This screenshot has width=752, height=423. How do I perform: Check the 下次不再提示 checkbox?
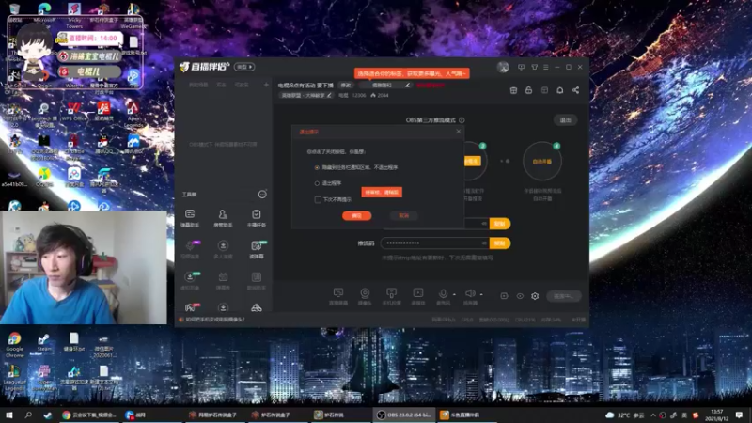pyautogui.click(x=318, y=199)
